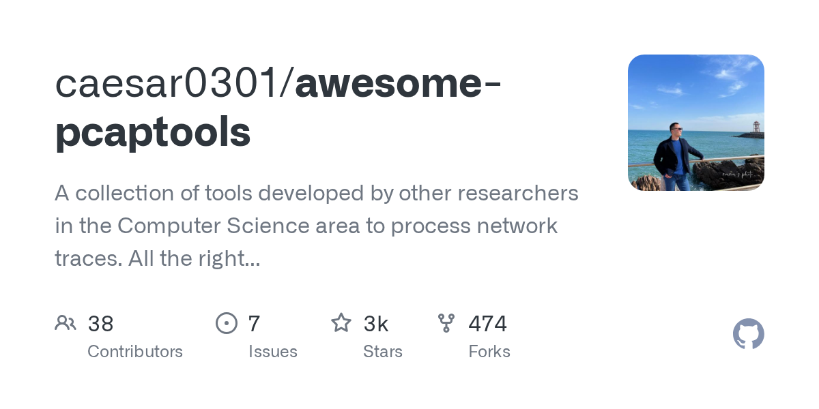Viewport: 819px width, 409px height.
Task: Click the Stars star icon
Action: pos(341,322)
